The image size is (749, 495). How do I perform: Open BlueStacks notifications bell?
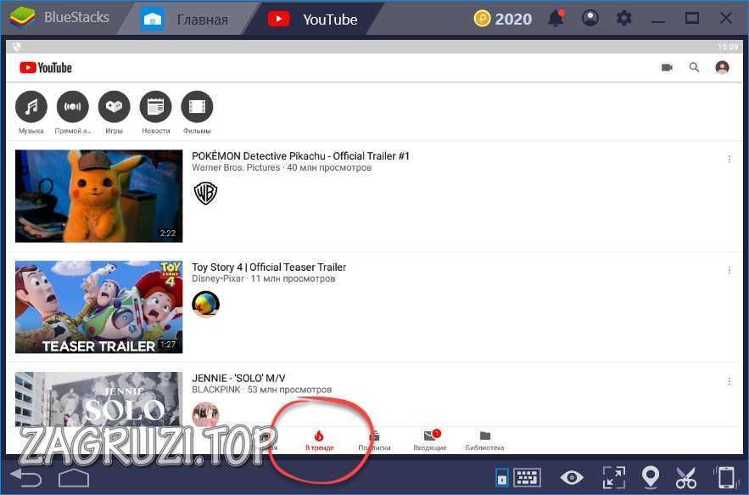click(556, 19)
